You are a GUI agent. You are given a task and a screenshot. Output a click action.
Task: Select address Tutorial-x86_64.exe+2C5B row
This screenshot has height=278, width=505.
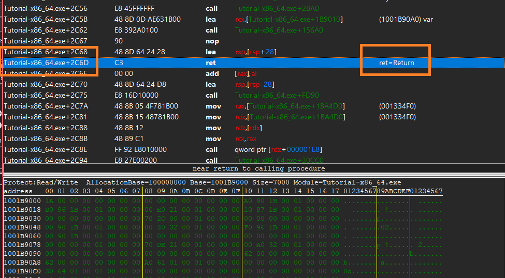(x=46, y=19)
